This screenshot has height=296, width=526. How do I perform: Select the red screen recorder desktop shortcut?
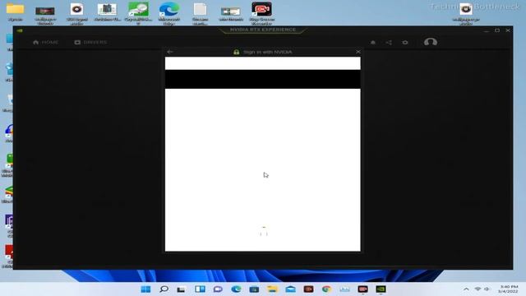coord(262,13)
